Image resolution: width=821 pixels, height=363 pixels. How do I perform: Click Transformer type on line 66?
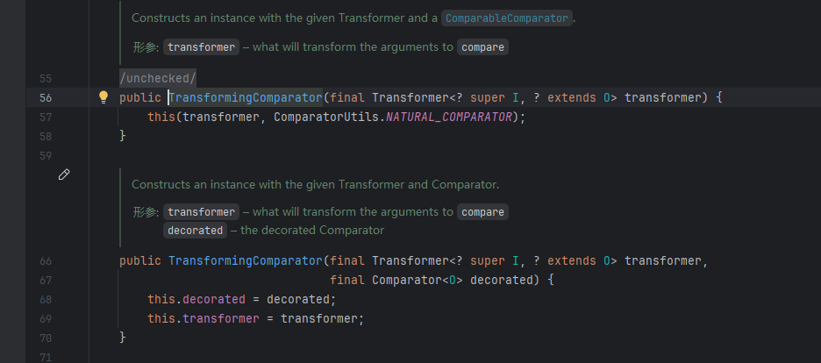pos(410,260)
